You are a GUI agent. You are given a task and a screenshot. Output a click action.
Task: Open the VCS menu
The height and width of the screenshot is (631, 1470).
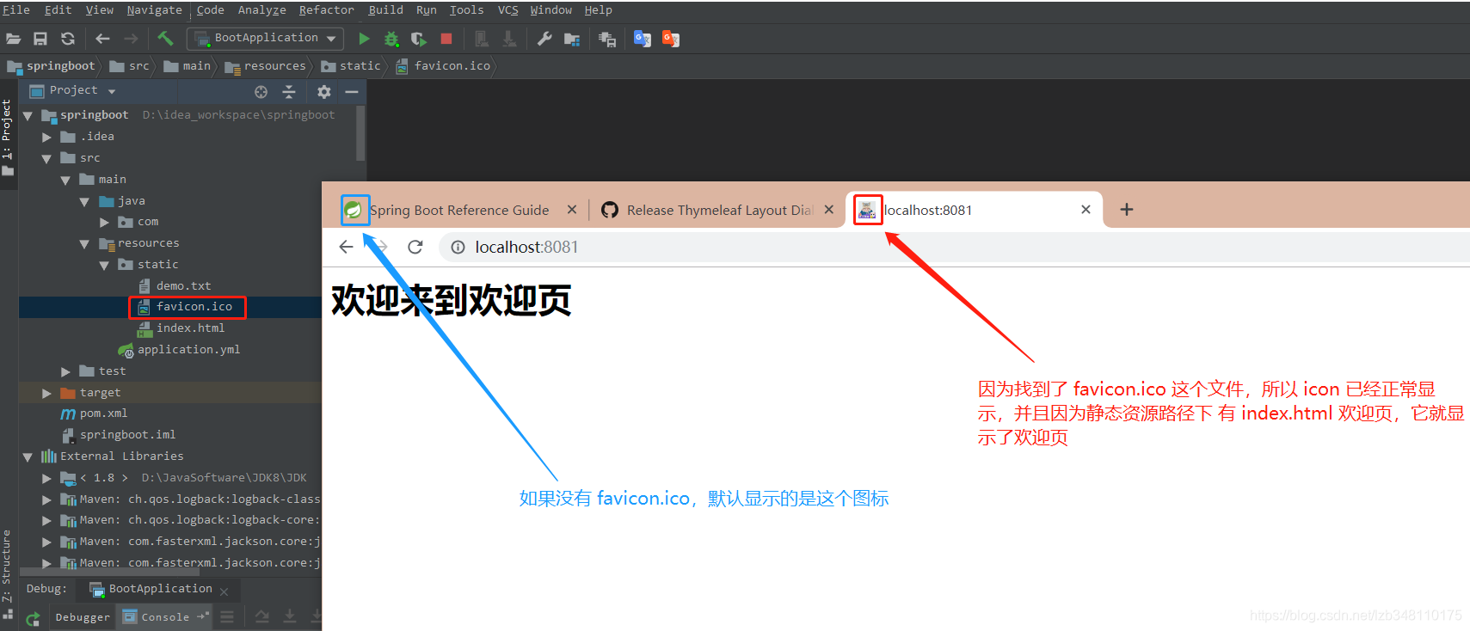click(x=507, y=9)
